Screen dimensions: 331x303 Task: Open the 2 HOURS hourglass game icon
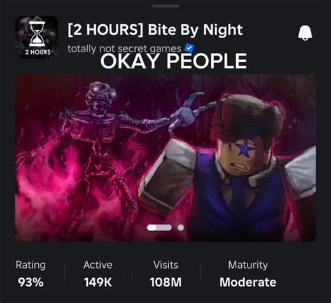(37, 37)
